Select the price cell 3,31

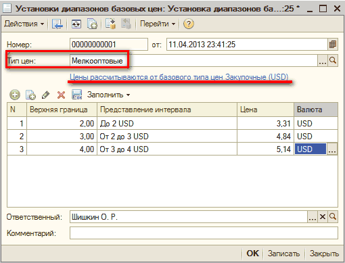click(265, 123)
